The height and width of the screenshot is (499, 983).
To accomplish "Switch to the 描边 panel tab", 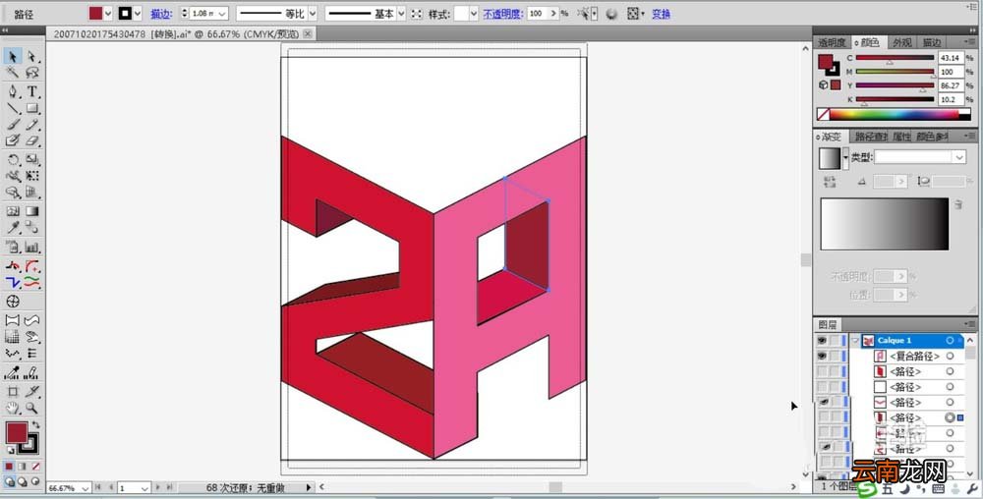I will coord(932,42).
